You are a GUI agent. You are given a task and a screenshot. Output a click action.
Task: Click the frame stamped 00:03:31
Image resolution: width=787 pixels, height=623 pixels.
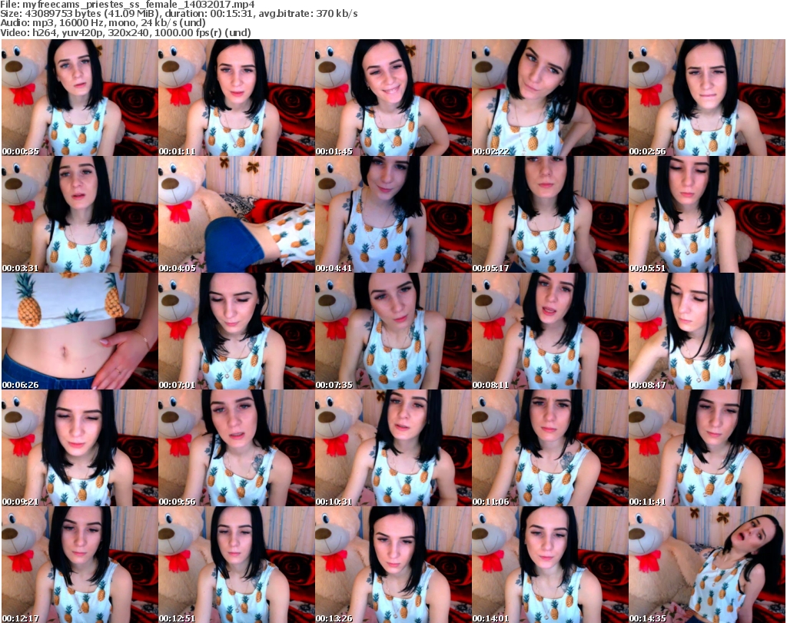click(x=79, y=214)
